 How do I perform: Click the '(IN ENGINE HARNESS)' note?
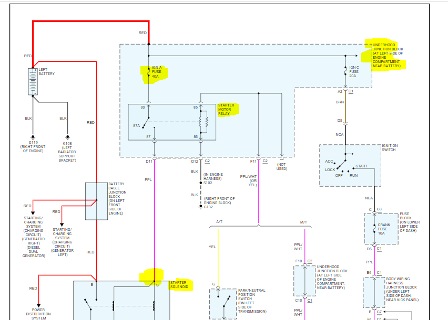(x=213, y=176)
